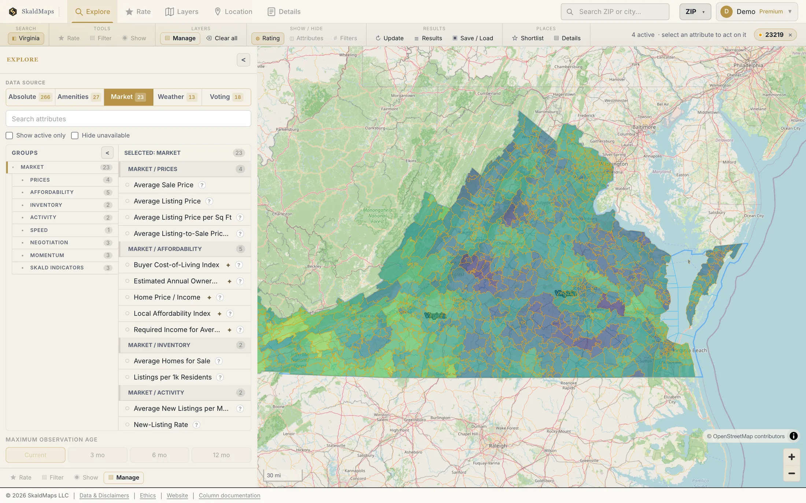Collapse the MARKET group tree

[13, 167]
